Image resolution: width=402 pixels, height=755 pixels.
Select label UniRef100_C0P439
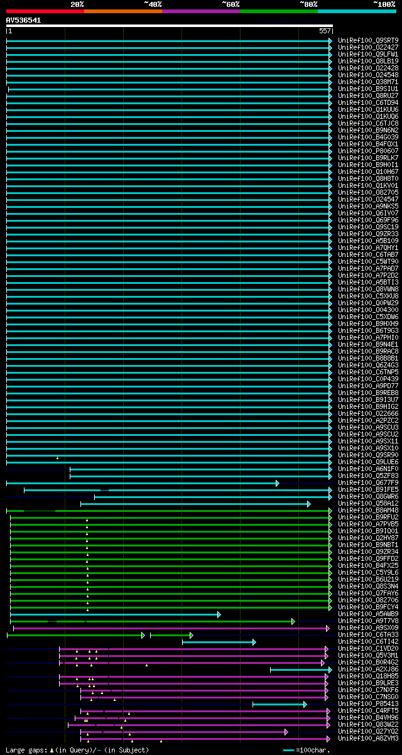click(368, 379)
